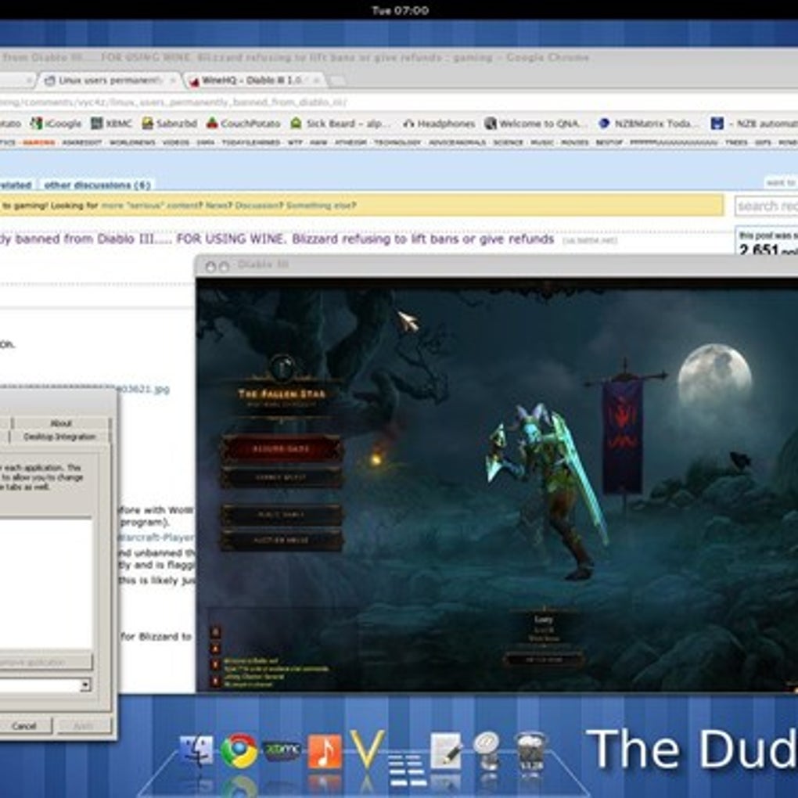The width and height of the screenshot is (798, 798).
Task: Click the Resume Game button
Action: (x=281, y=448)
